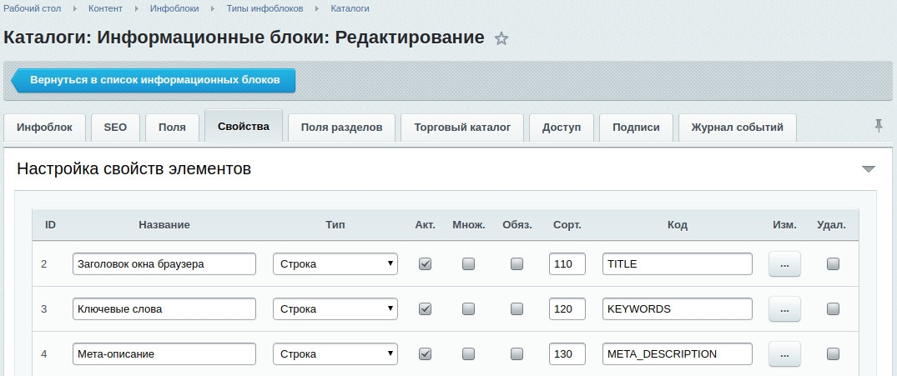Screen dimensions: 897x376
Task: Open type dropdown for Ключевые слова
Action: point(335,308)
